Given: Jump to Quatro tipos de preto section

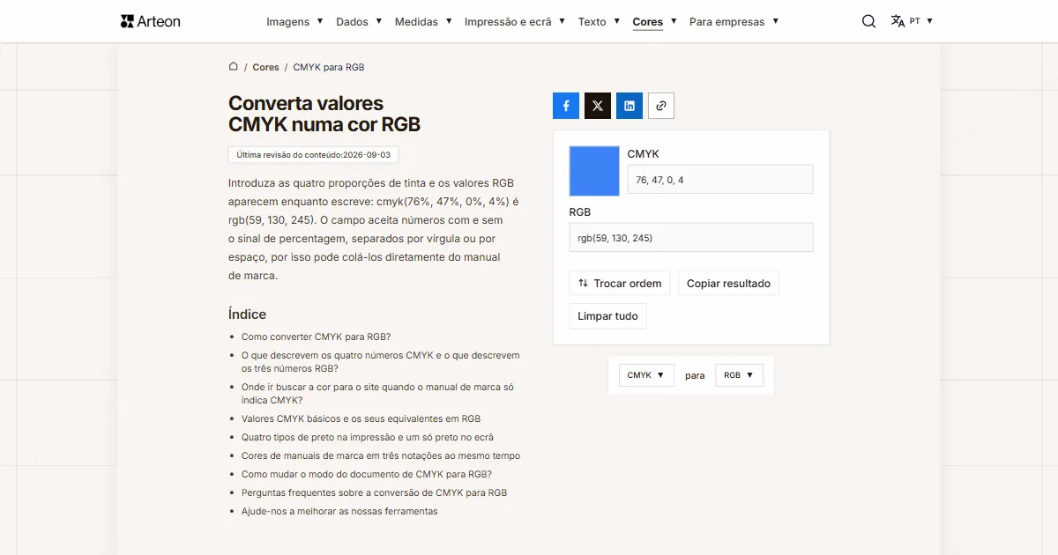Looking at the screenshot, I should [x=368, y=437].
